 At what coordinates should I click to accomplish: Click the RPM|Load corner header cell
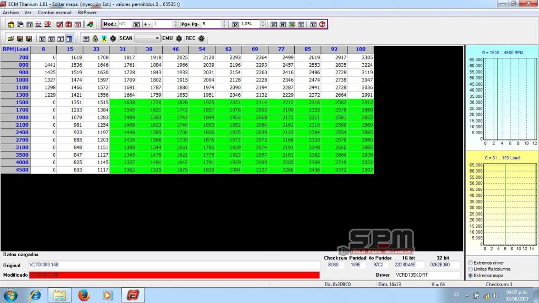pyautogui.click(x=15, y=49)
